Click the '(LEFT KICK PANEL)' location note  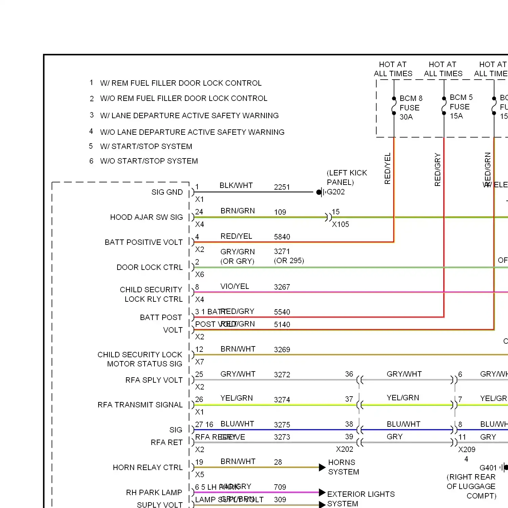tap(347, 177)
